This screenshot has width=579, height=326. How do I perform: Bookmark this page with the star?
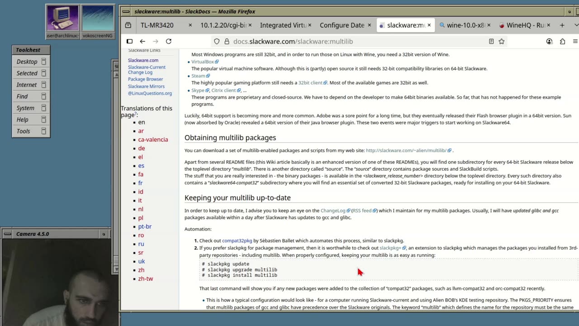pos(501,41)
